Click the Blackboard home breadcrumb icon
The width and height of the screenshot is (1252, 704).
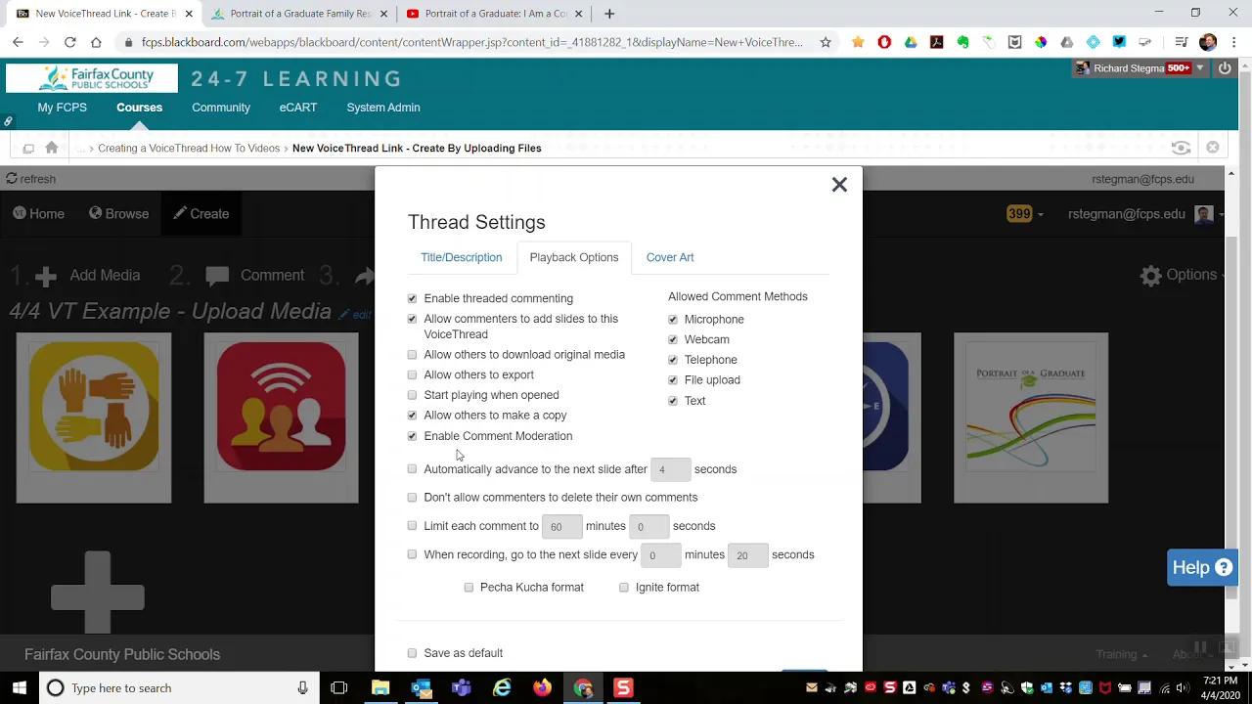click(52, 148)
